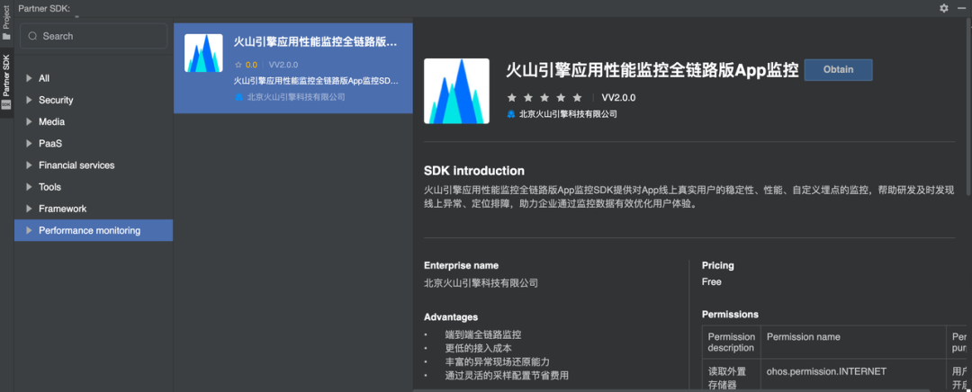
Task: Click the large SDK logo in detail pane
Action: (x=456, y=91)
